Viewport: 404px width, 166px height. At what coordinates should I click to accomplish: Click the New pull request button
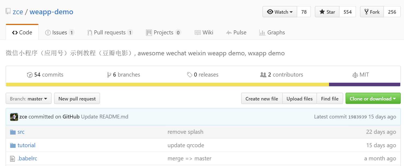[77, 99]
